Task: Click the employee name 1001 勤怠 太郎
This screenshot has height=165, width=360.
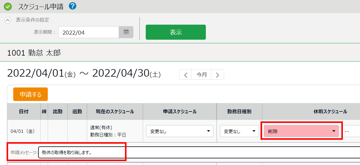Action: (34, 53)
